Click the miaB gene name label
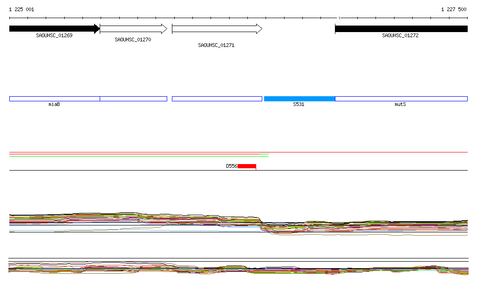The image size is (477, 284). [x=55, y=105]
